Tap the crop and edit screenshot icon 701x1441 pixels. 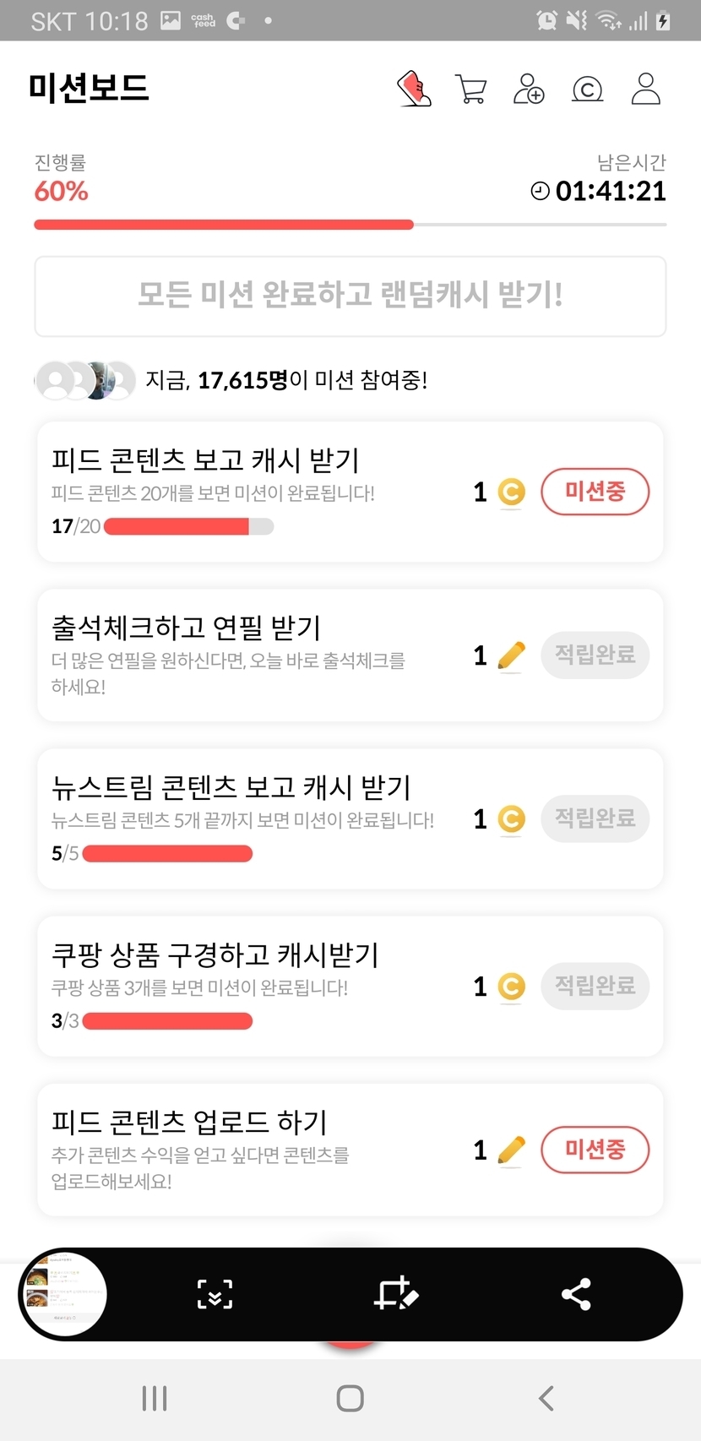point(395,1294)
